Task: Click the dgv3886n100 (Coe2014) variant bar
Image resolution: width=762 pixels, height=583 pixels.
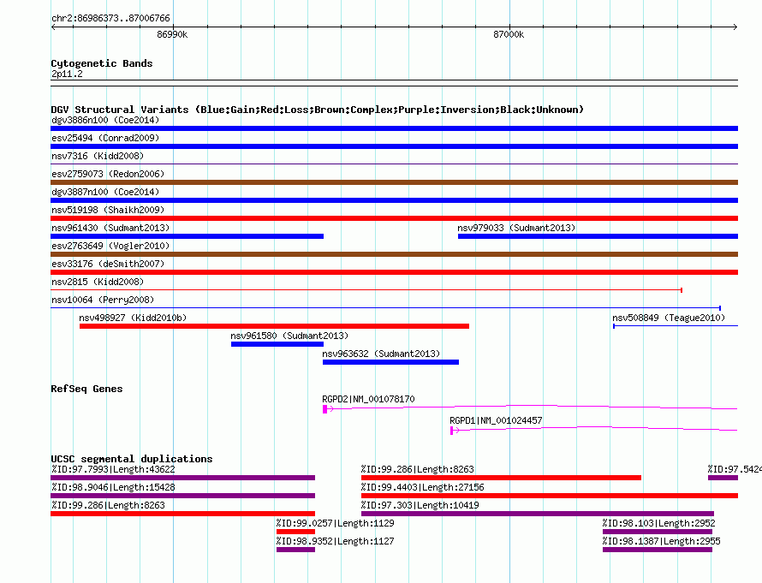Action: (394, 128)
